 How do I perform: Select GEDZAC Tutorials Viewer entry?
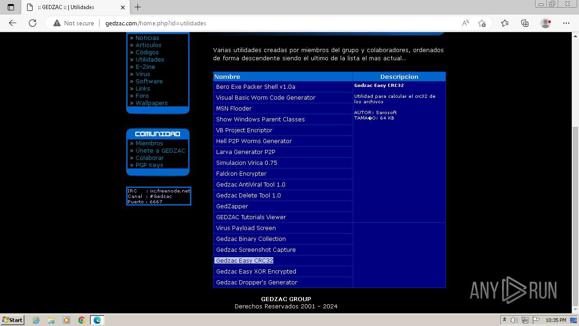pyautogui.click(x=283, y=217)
